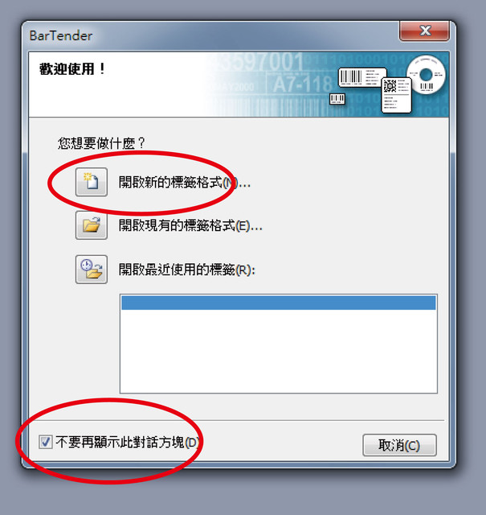486x515 pixels.
Task: Choose the 開啟現有的標籤格式(E) text label
Action: 190,225
